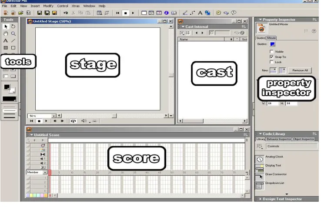
Task: Check the Lock guides checkbox
Action: click(x=272, y=62)
